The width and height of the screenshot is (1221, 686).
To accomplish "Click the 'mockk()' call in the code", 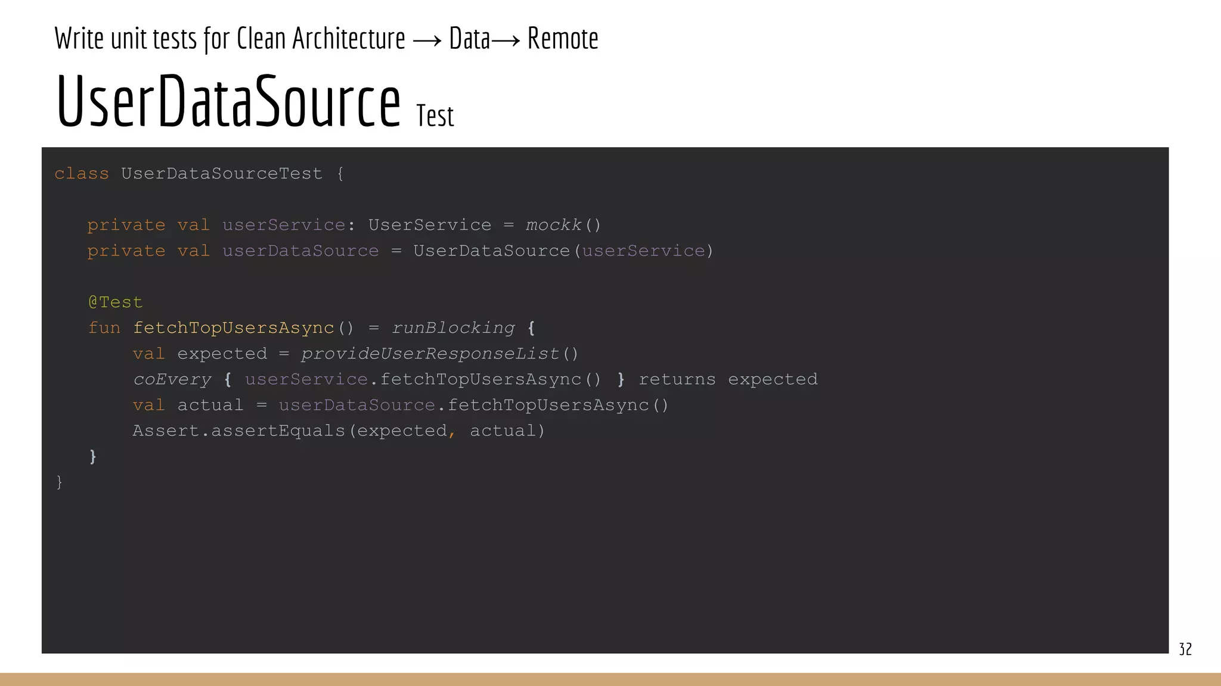I will [x=563, y=225].
